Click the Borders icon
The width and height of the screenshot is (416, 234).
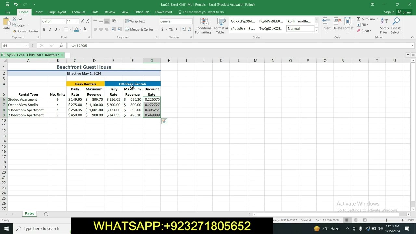click(x=66, y=29)
